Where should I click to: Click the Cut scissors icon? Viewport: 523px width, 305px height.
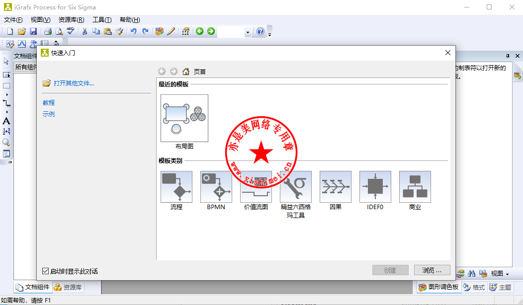(85, 31)
